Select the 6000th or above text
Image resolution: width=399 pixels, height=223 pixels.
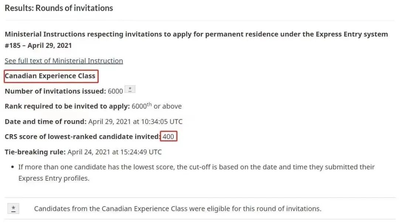click(157, 106)
